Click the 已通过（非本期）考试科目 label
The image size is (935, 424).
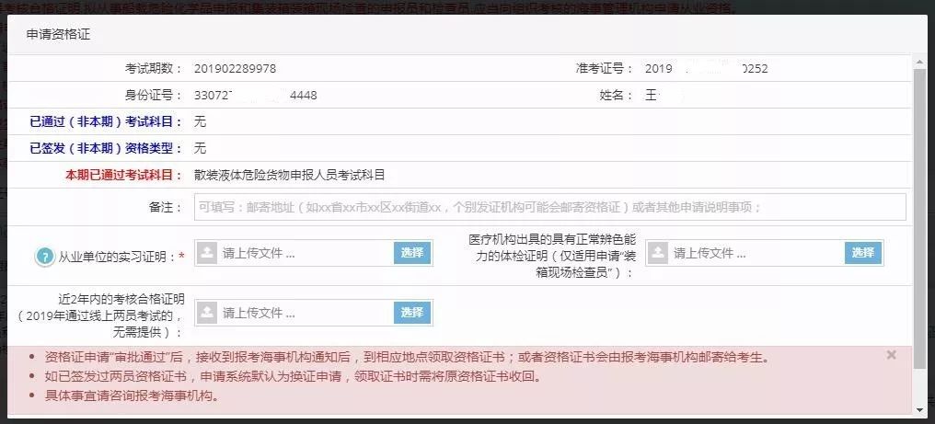coord(106,121)
